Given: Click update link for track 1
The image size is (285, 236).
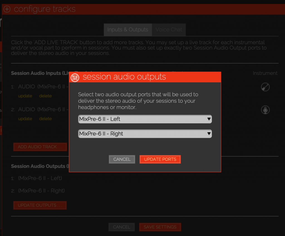Looking at the screenshot, I should [x=25, y=96].
